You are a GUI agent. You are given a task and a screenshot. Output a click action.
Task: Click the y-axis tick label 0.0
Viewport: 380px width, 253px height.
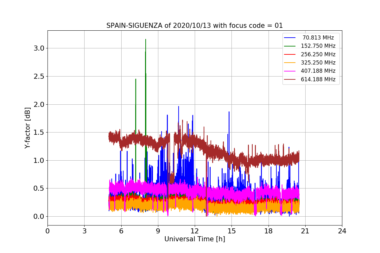39,217
